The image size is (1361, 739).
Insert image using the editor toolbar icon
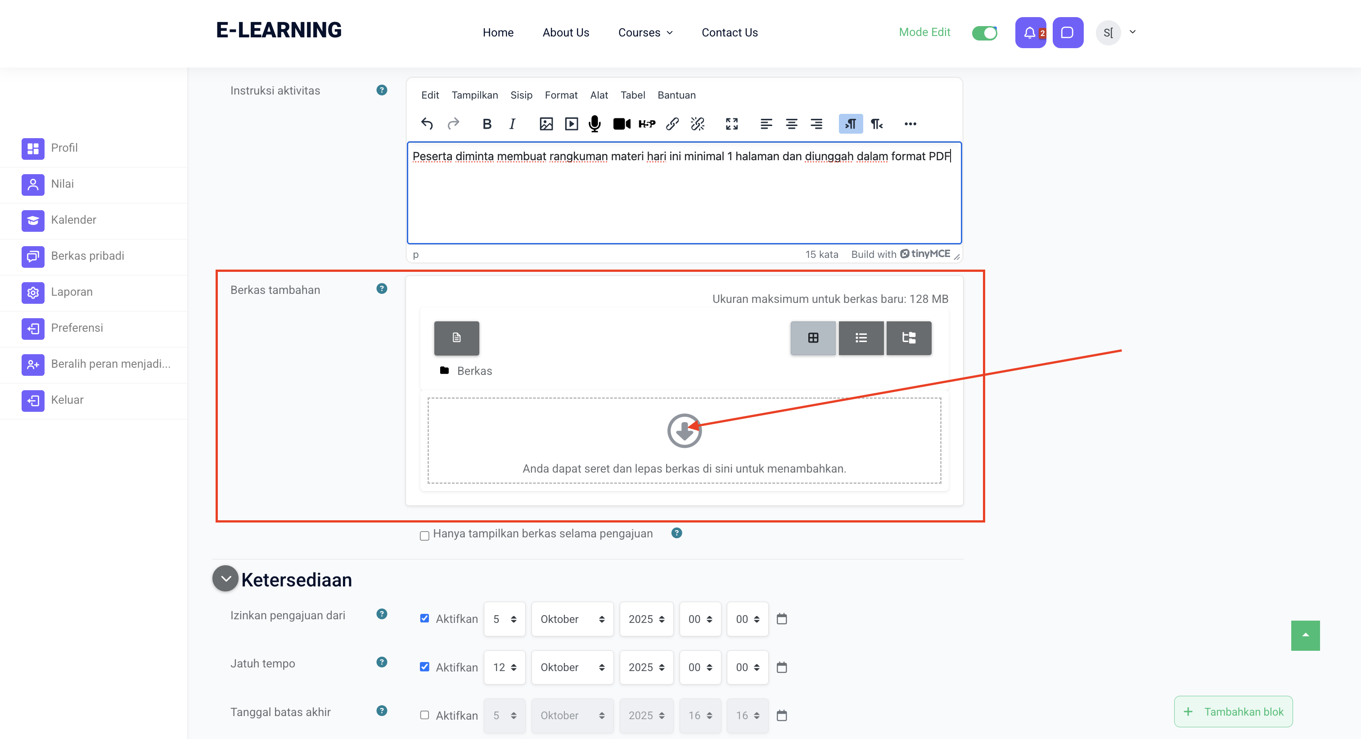[x=546, y=124]
